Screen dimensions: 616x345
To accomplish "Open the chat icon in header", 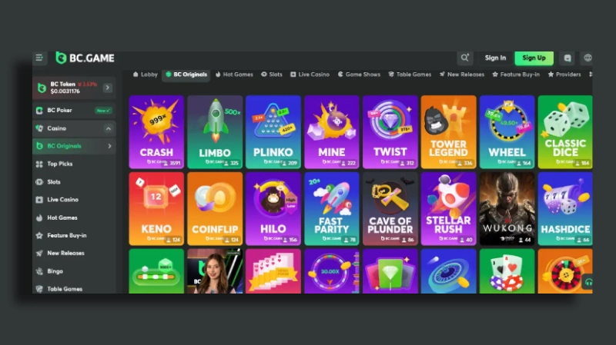I will point(567,58).
